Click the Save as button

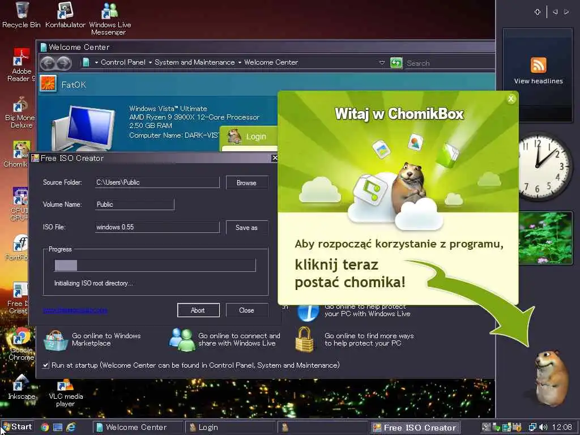247,228
